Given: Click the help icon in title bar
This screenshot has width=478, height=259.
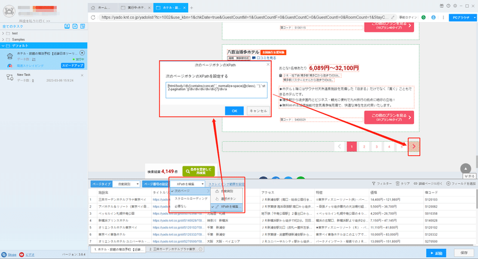Looking at the screenshot, I should coord(449,6).
